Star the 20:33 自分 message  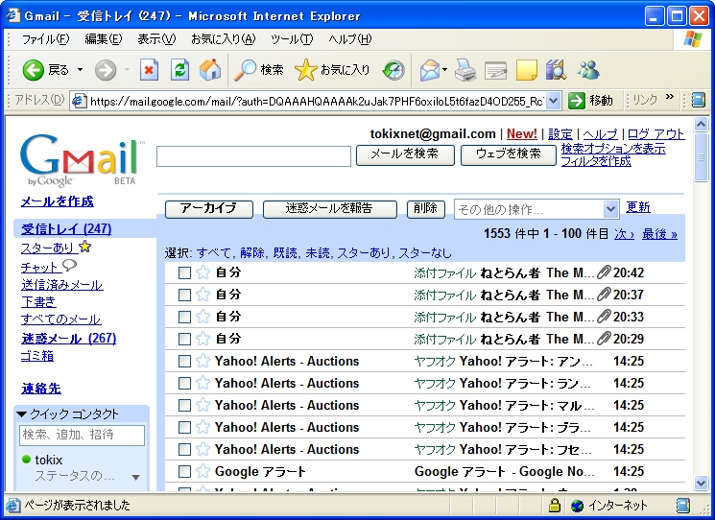203,317
